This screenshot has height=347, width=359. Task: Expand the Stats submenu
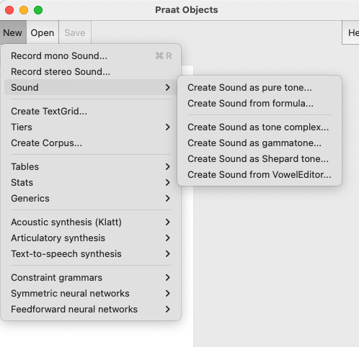point(91,183)
